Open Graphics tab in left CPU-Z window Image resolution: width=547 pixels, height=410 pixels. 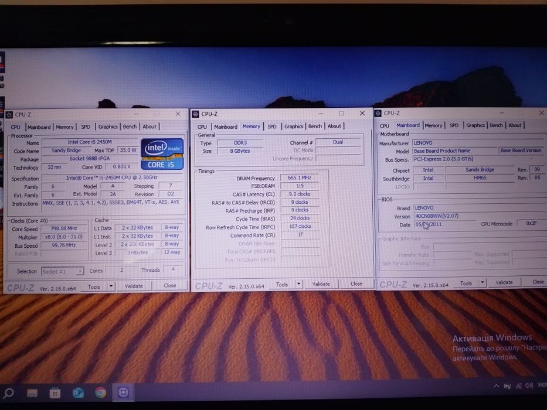[107, 127]
